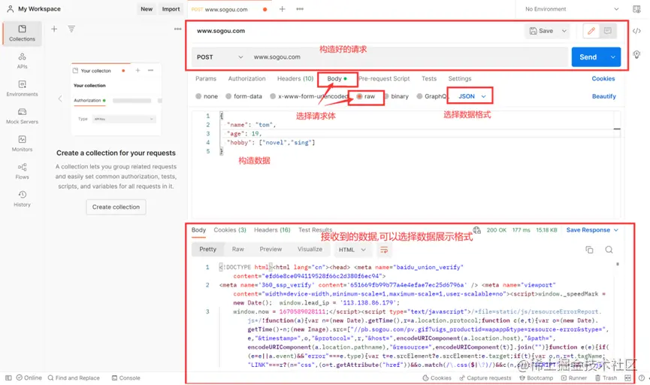Open the code snippet icon
Image resolution: width=650 pixels, height=385 pixels.
(x=636, y=31)
